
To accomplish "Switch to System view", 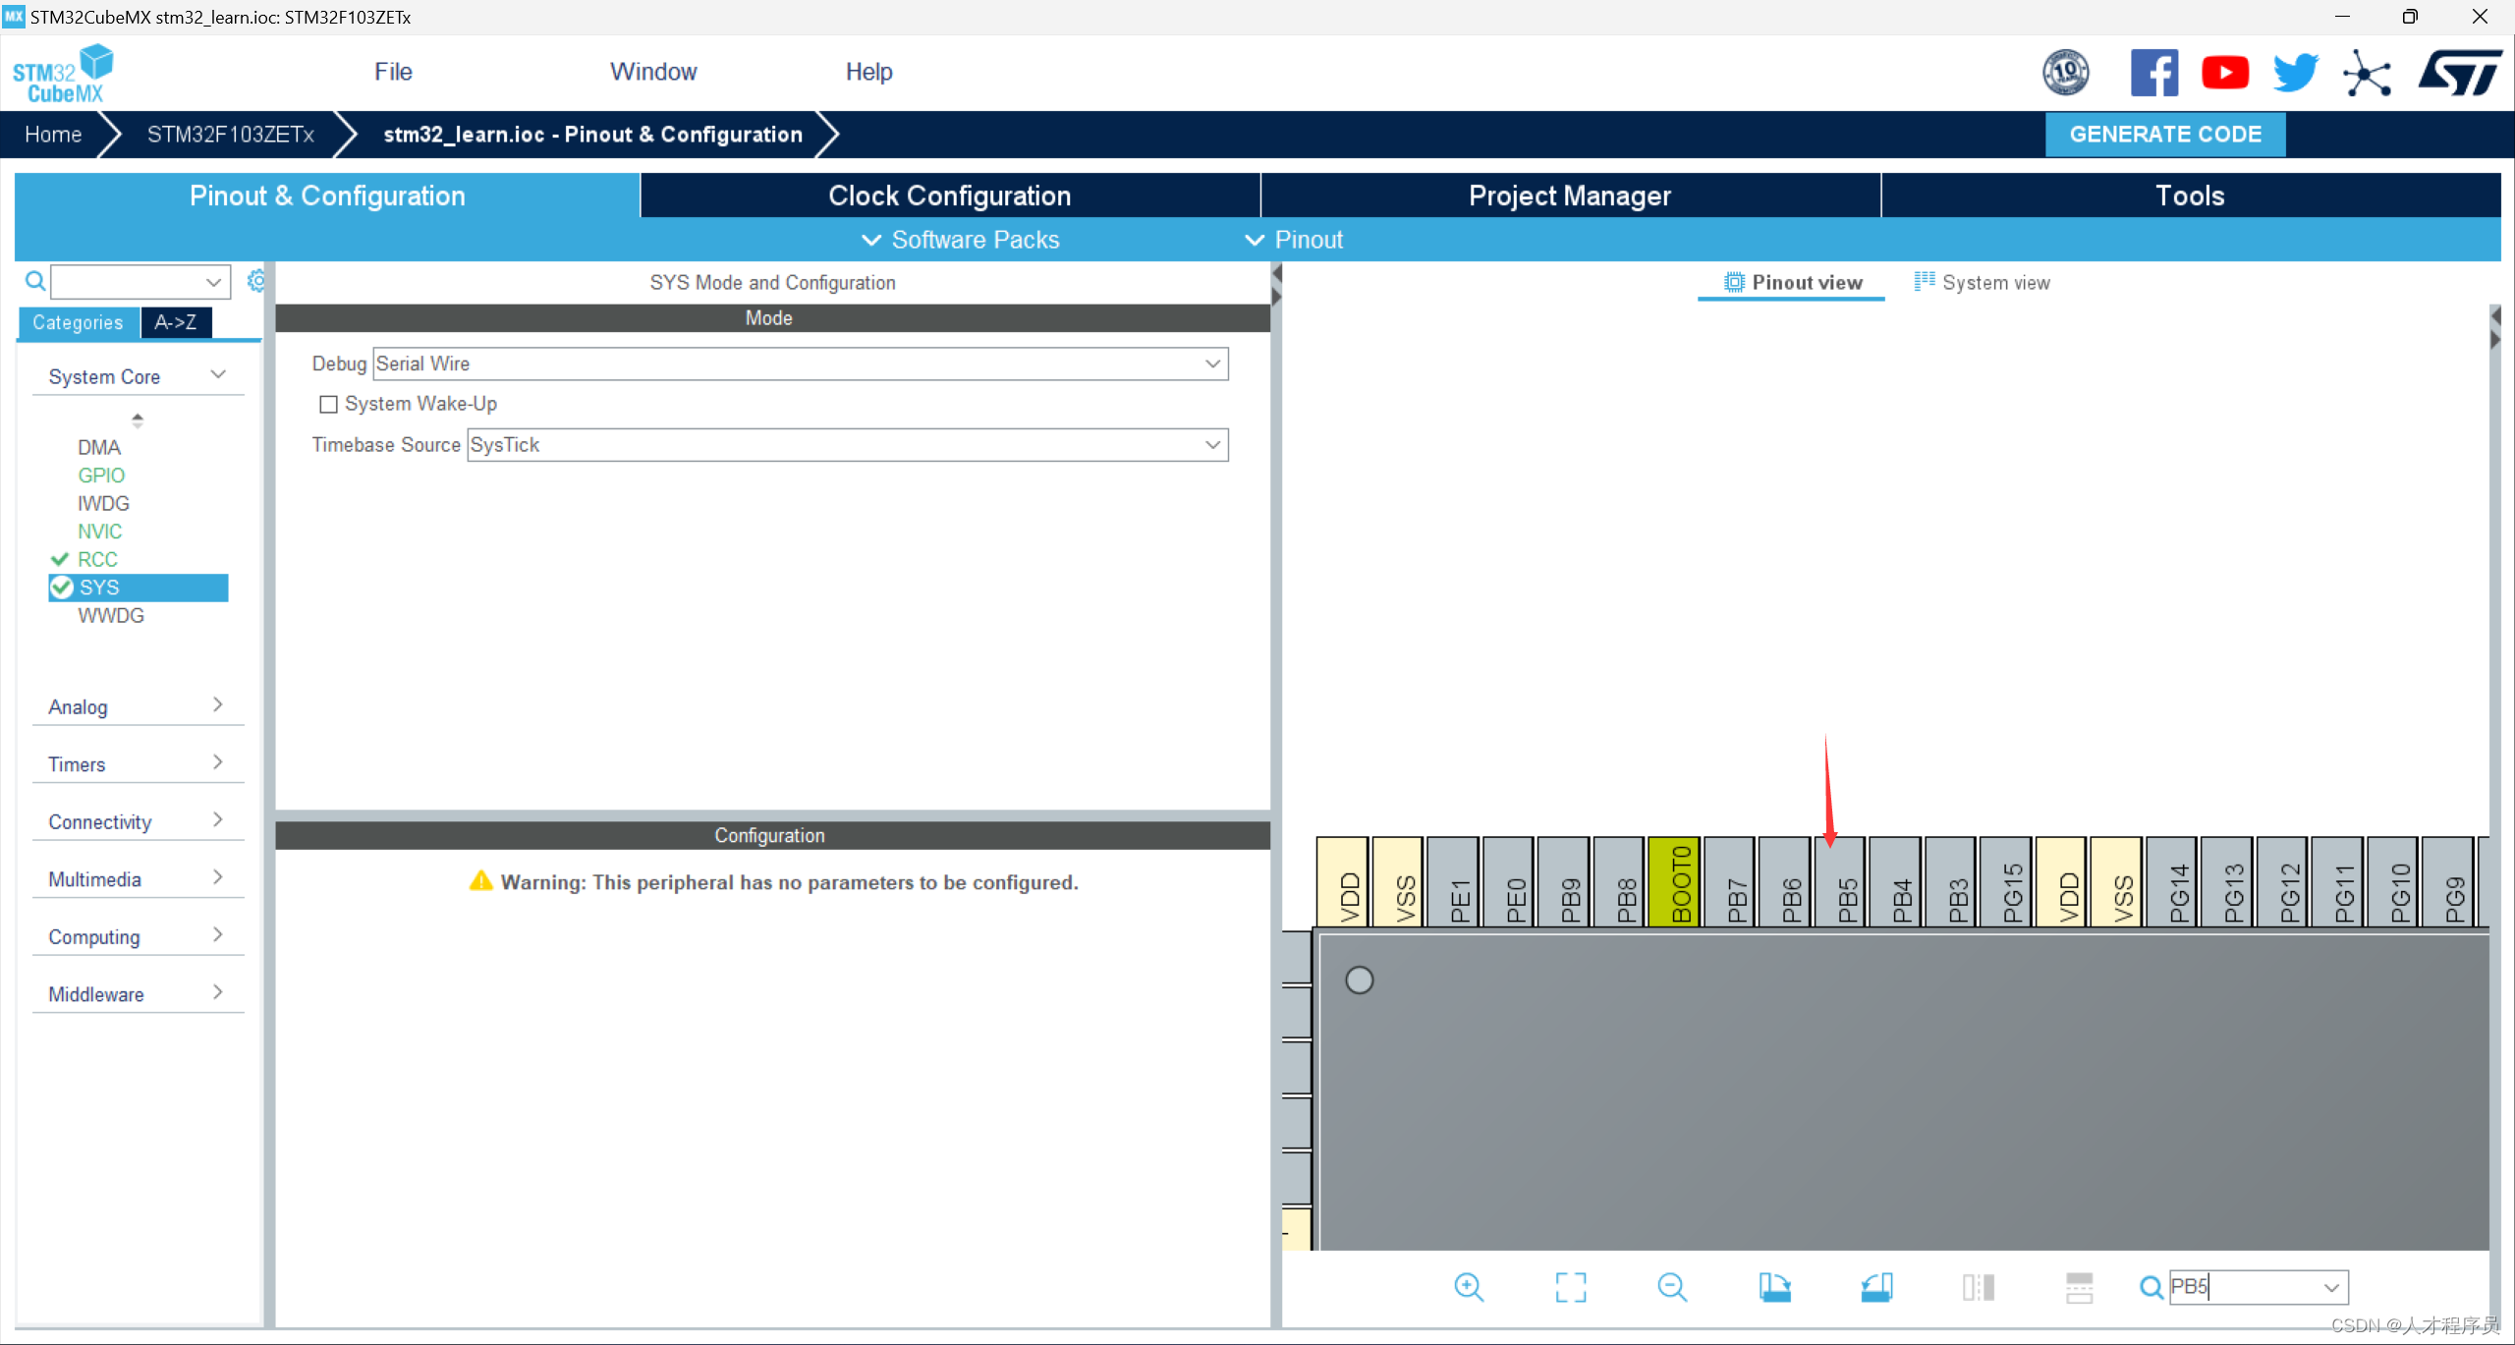I will (1982, 283).
